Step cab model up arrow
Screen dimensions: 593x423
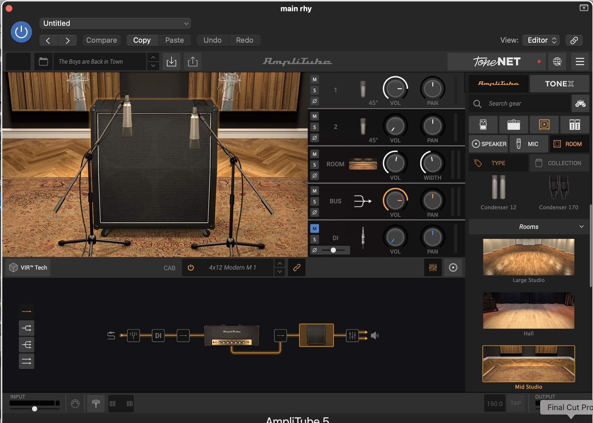(280, 263)
